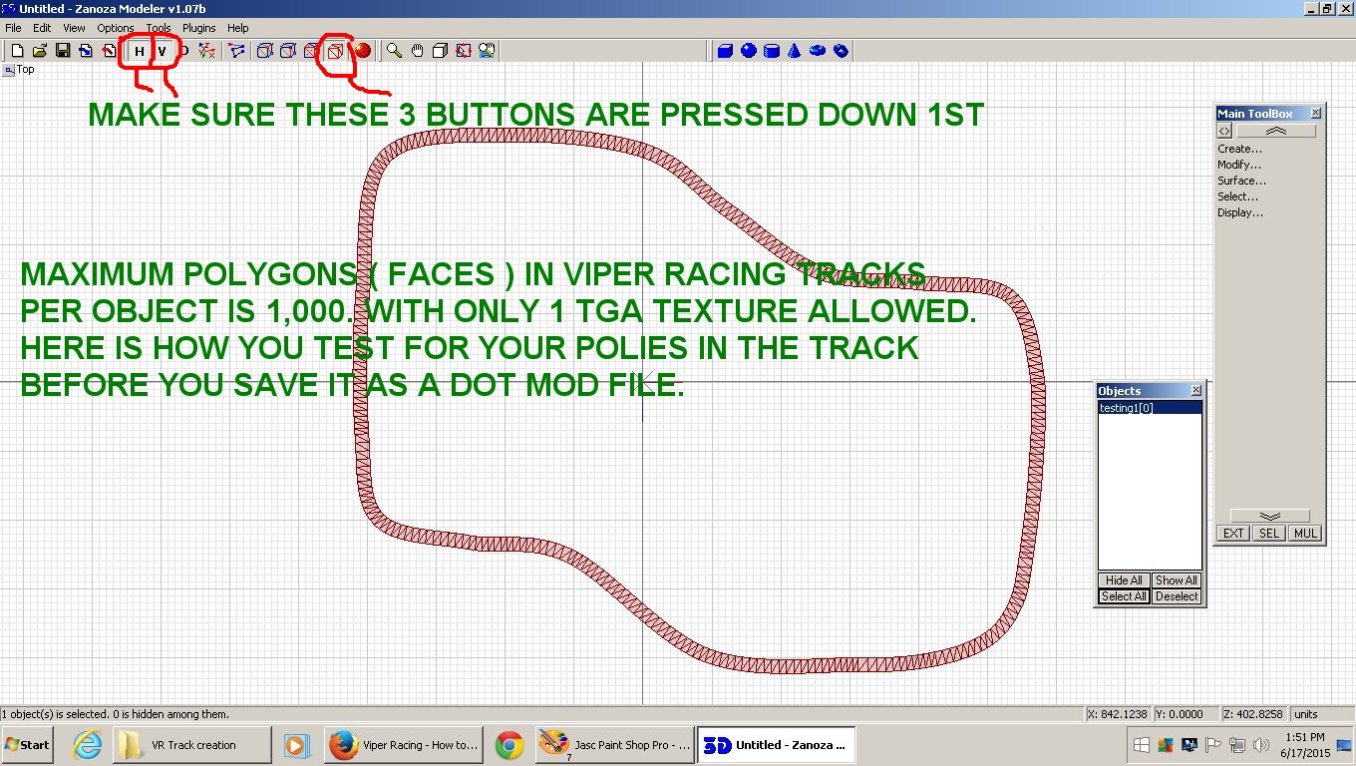
Task: Expand the Select... section in Main ToolBox
Action: (1238, 196)
